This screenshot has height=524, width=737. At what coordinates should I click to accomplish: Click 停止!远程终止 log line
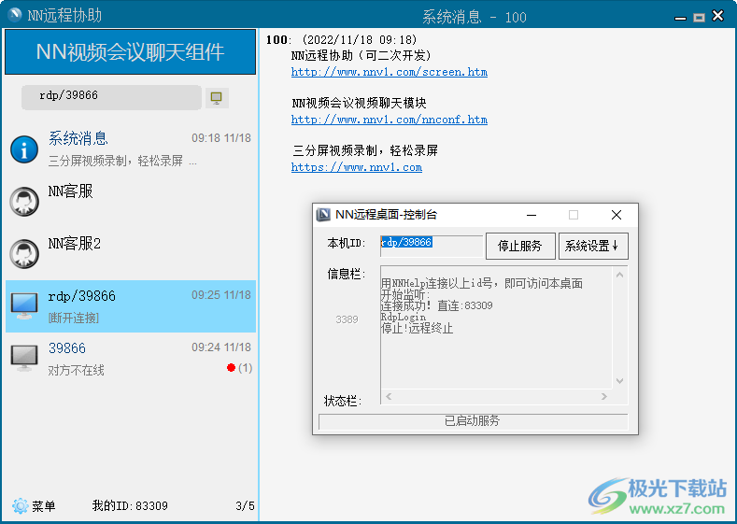[417, 328]
